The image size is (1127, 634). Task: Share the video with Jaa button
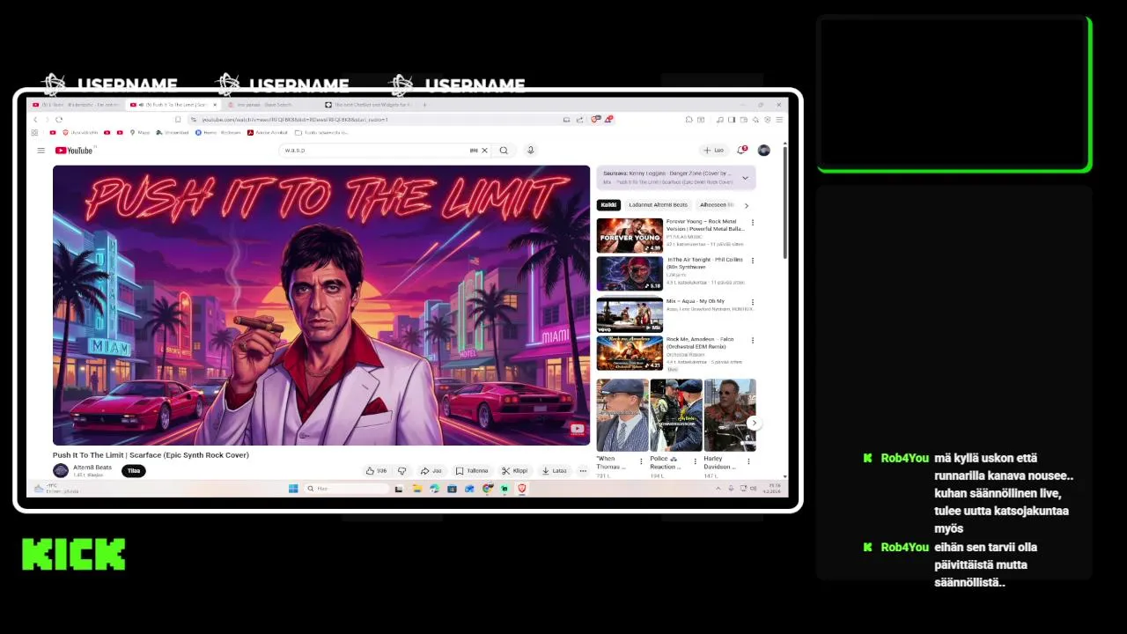431,471
